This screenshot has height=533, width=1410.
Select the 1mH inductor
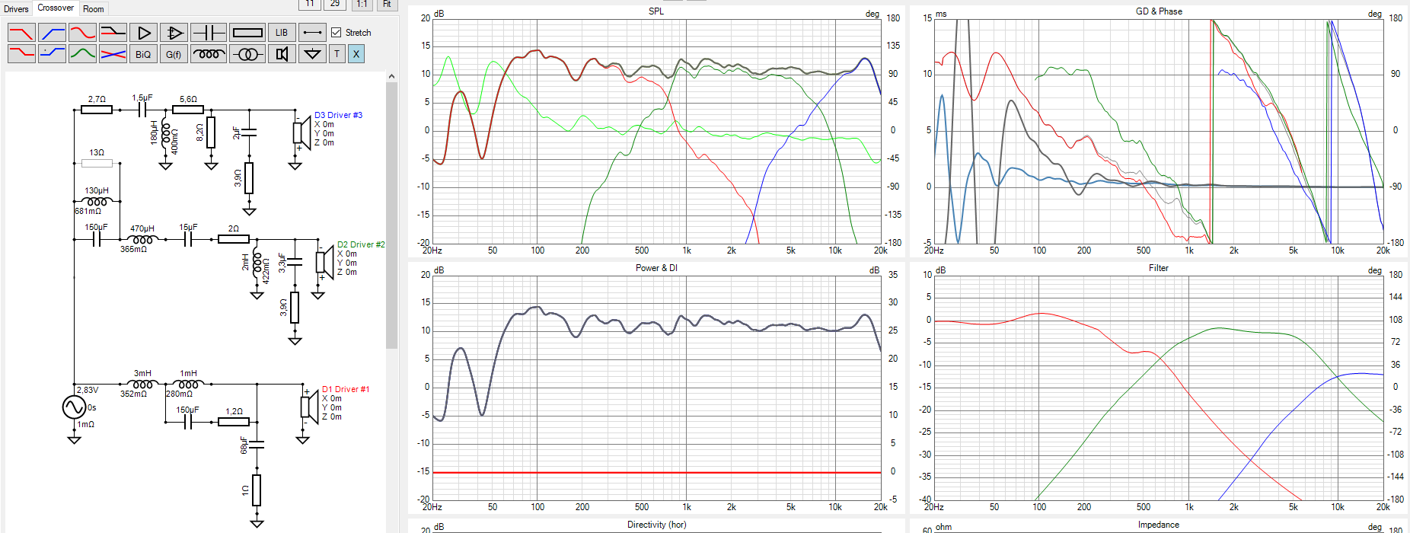tap(188, 384)
